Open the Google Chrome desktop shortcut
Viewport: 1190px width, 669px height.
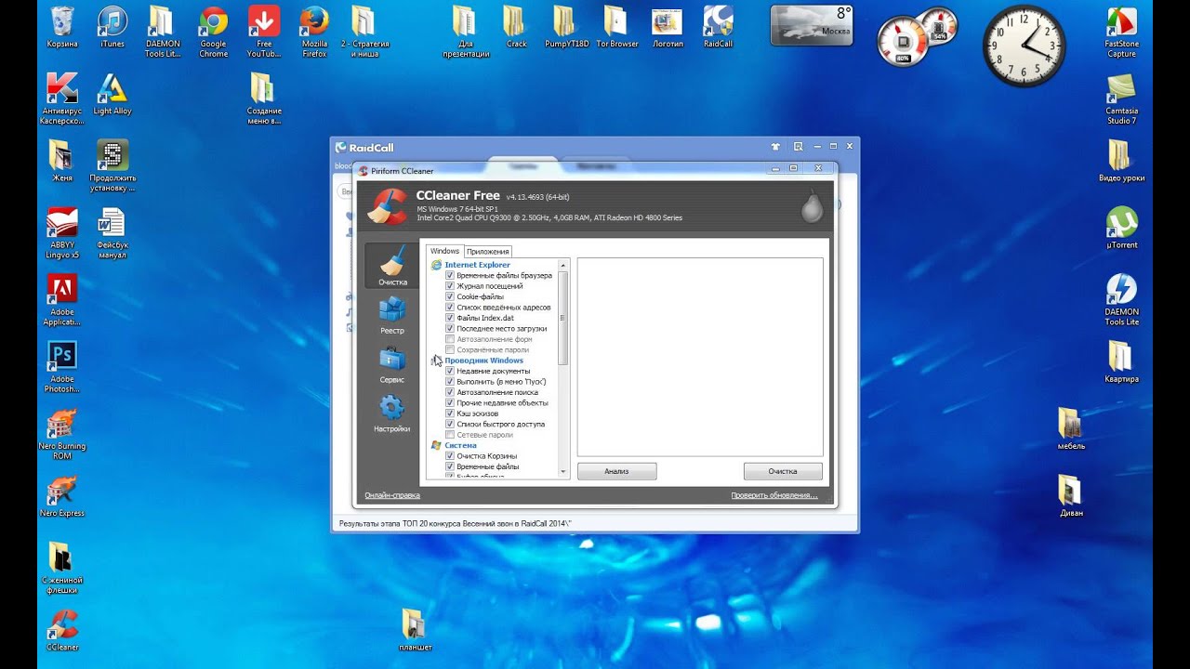tap(214, 32)
